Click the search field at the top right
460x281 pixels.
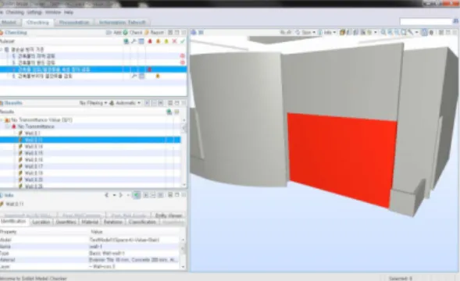[x=426, y=21]
